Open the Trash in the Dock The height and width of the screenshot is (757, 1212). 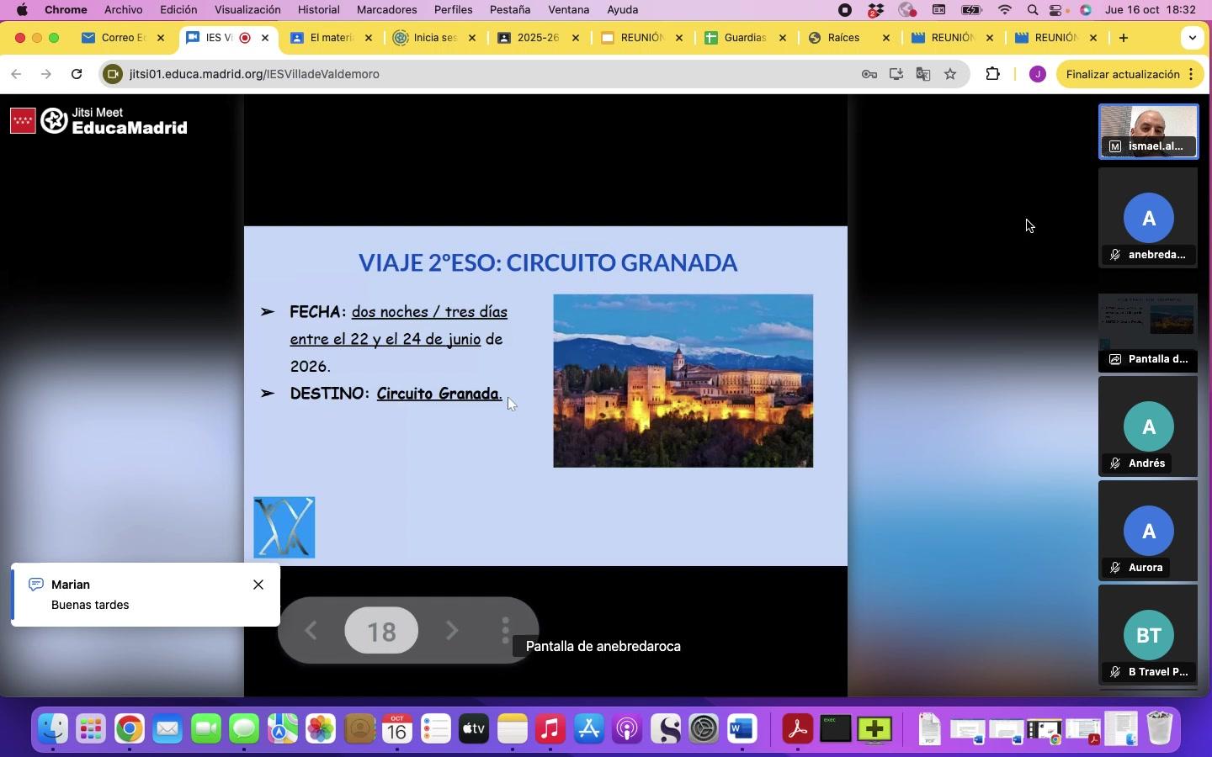pos(1160,729)
